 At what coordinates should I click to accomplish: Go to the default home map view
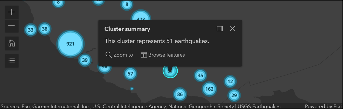click(12, 43)
